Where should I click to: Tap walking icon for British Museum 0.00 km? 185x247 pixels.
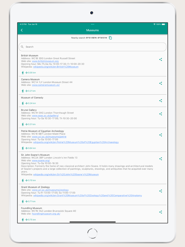(23, 73)
